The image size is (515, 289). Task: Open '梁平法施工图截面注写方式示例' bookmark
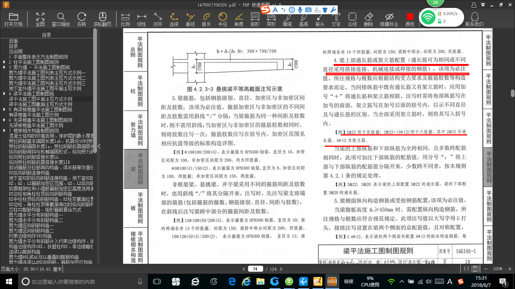(41, 104)
